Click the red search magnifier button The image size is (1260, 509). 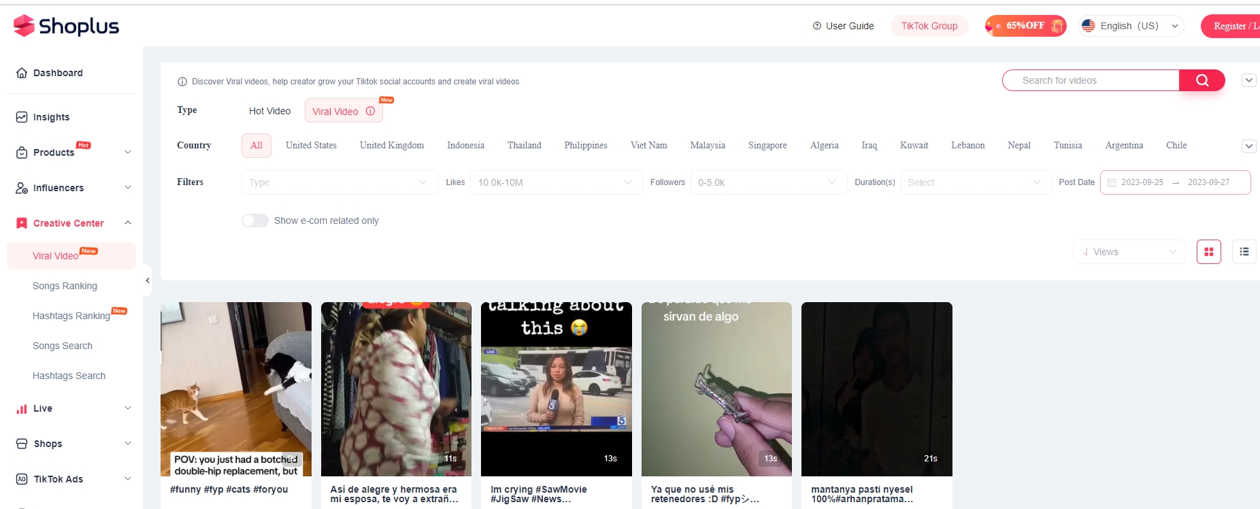coord(1201,80)
